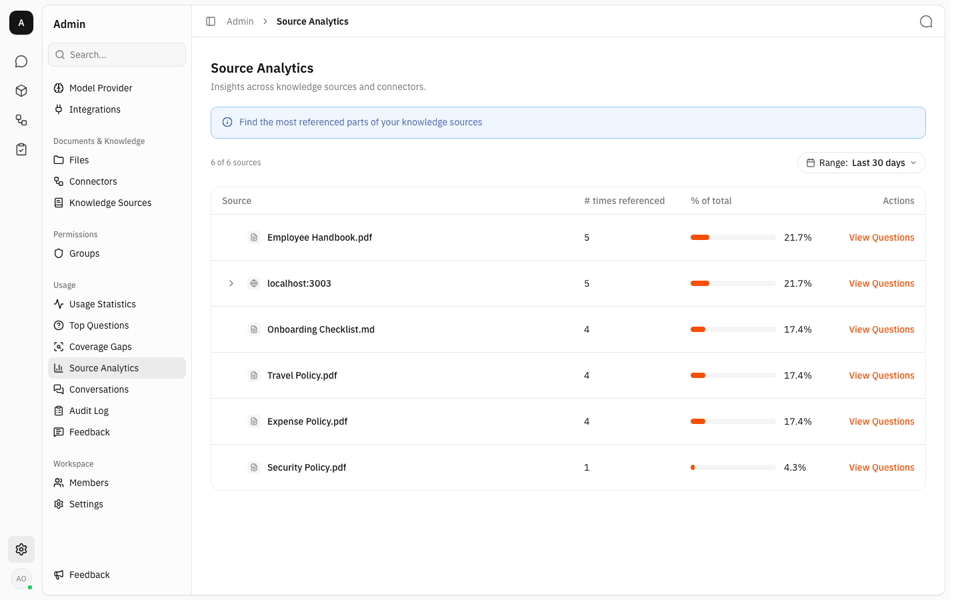Open Feedback under Usage section
Image resolution: width=960 pixels, height=600 pixels.
tap(117, 432)
